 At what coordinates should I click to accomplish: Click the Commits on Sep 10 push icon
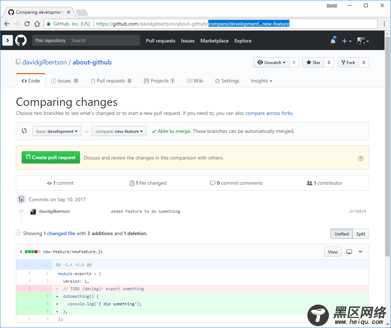coord(21,199)
